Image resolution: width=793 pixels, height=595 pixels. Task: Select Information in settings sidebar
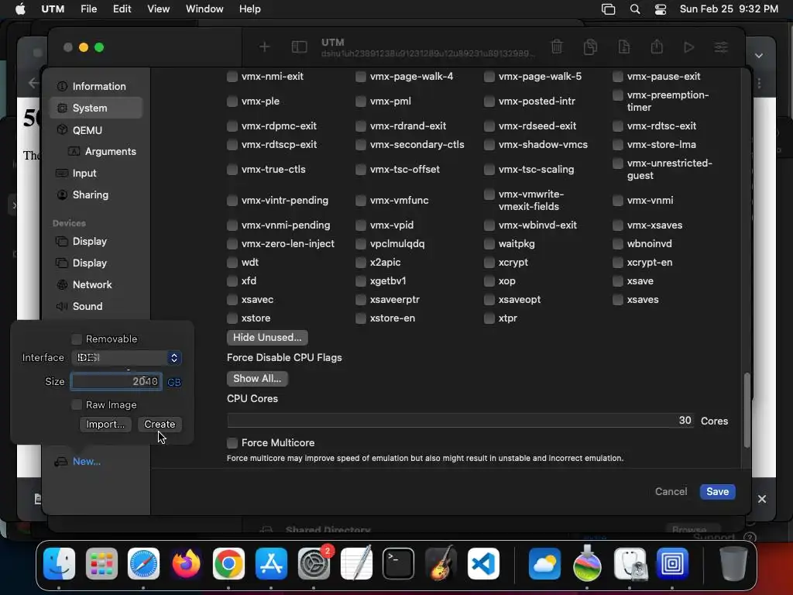pos(96,87)
